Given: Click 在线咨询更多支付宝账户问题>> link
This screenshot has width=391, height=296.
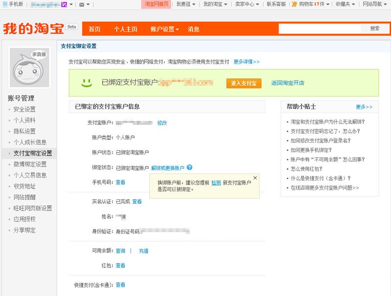Looking at the screenshot, I should 325,188.
